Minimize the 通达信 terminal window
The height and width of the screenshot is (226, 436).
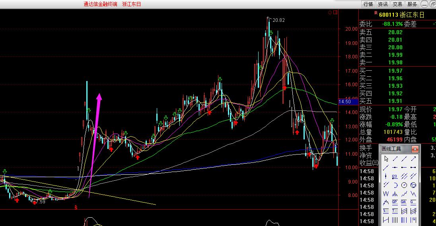424,4
